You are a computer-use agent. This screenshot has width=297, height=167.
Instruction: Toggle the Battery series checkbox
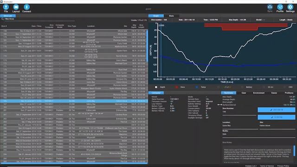click(242, 87)
